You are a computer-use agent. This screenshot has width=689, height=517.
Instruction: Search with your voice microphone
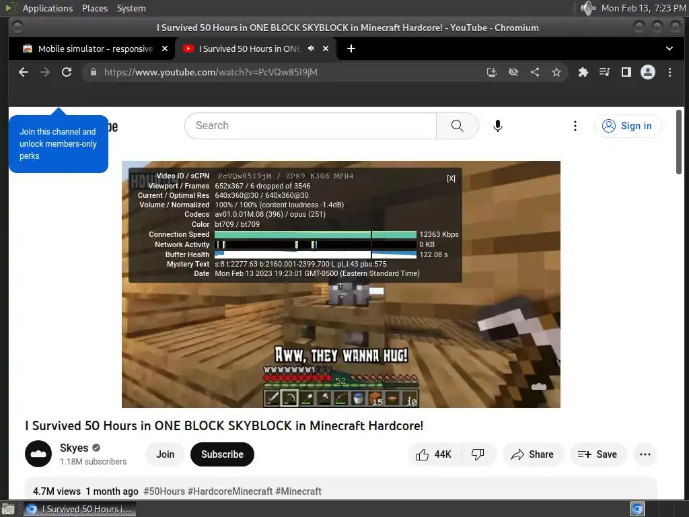tap(497, 126)
